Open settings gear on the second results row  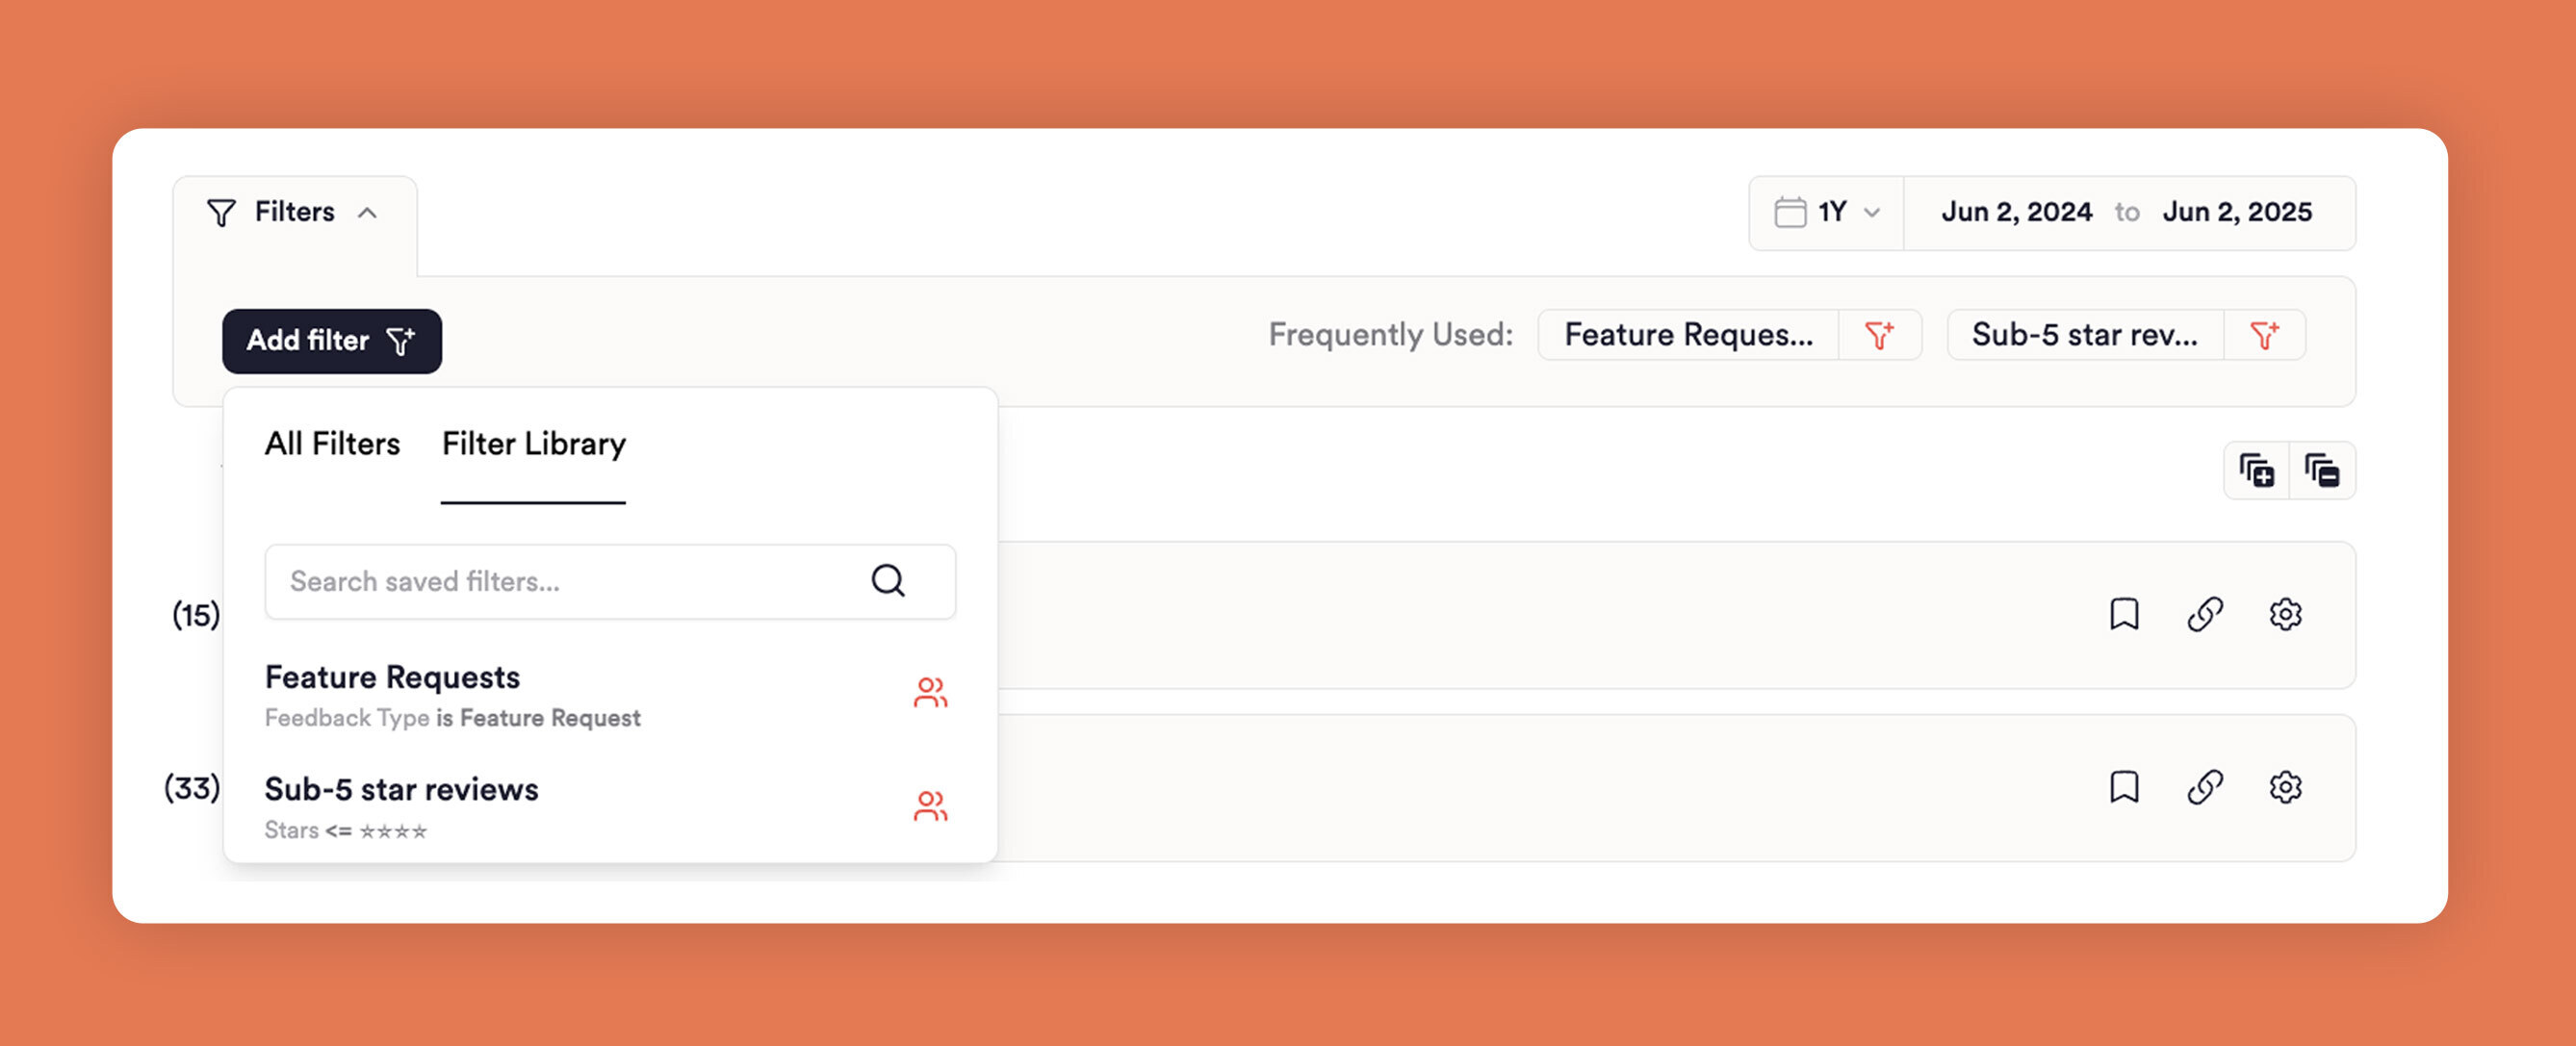[x=2285, y=787]
